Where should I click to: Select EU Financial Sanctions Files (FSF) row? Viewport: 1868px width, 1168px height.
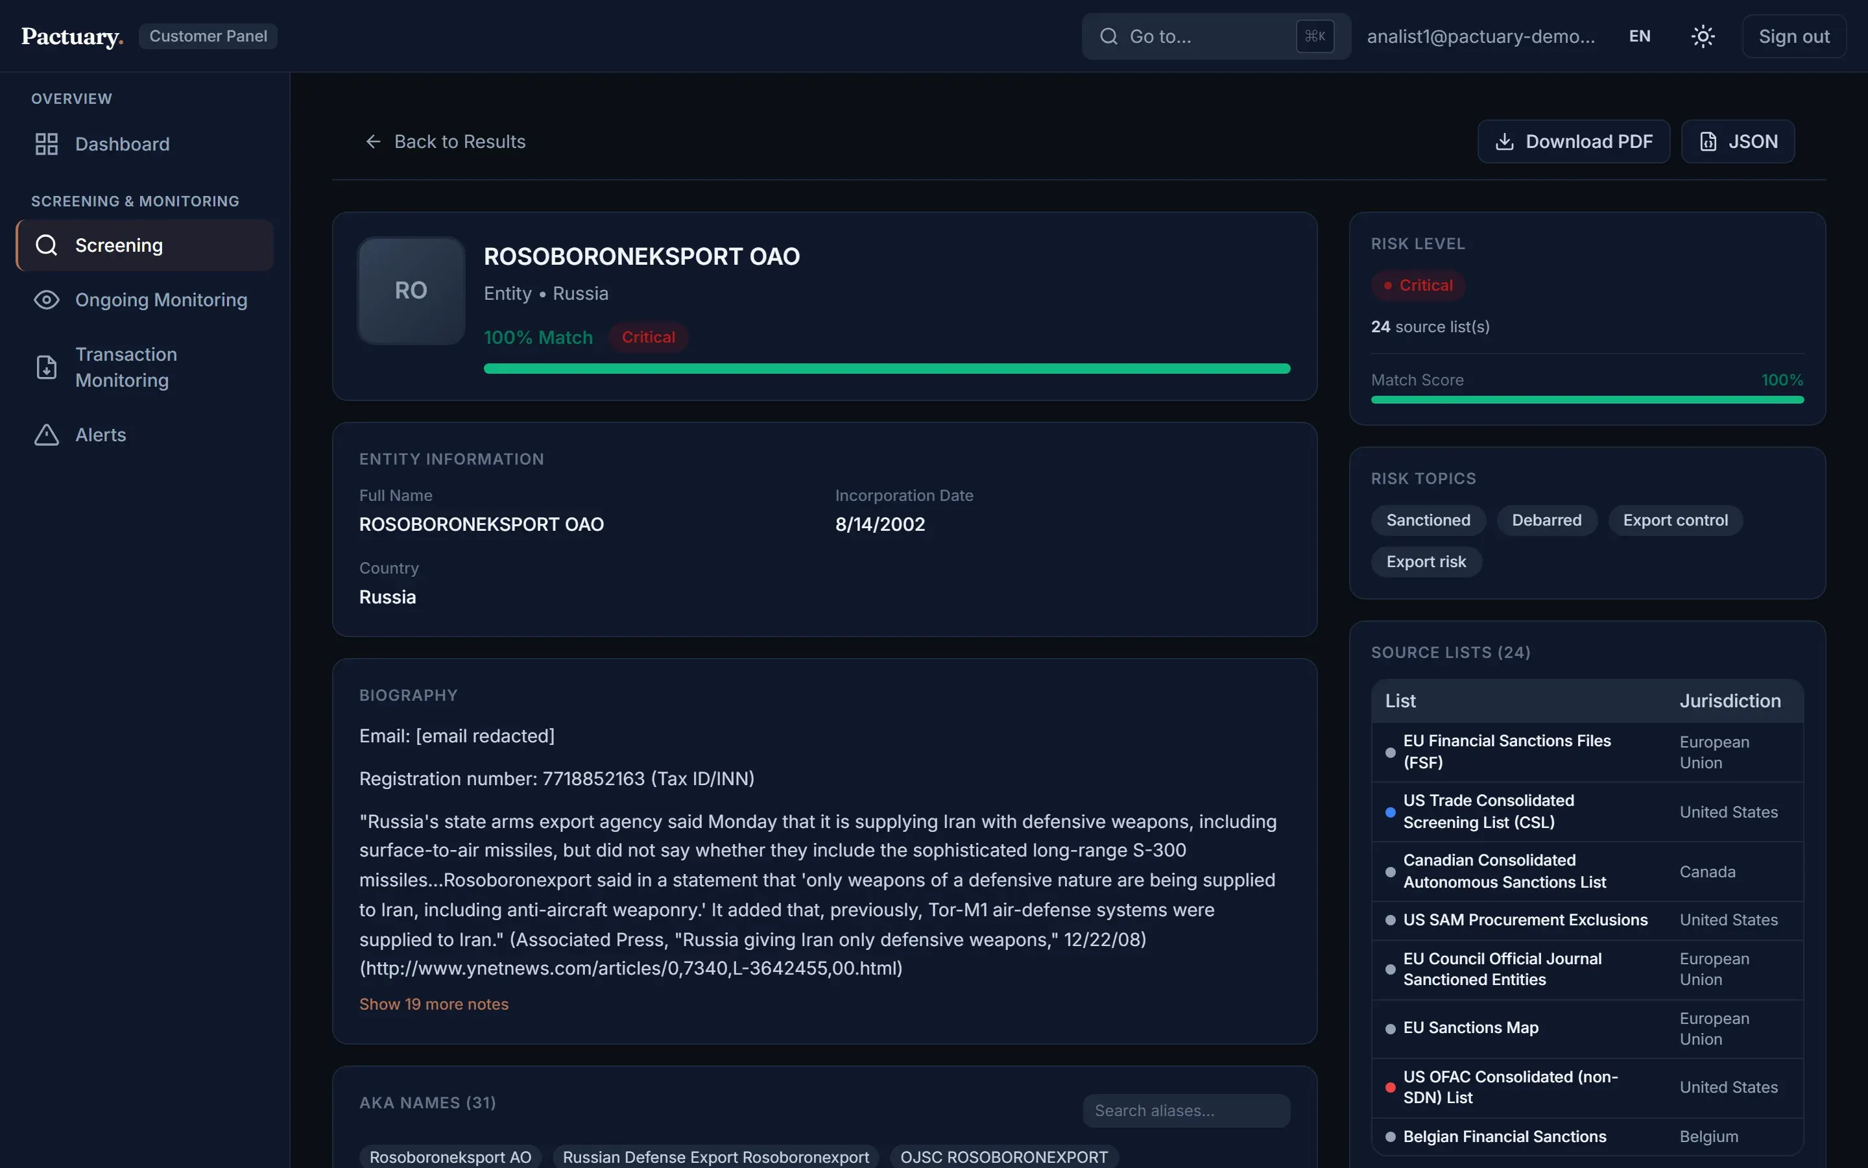tap(1587, 751)
